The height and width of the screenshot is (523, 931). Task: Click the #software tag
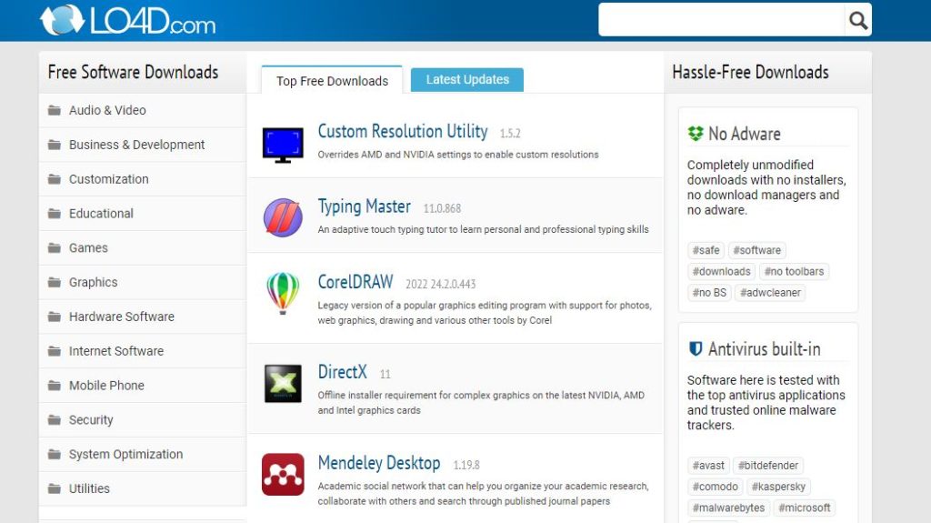click(x=756, y=250)
